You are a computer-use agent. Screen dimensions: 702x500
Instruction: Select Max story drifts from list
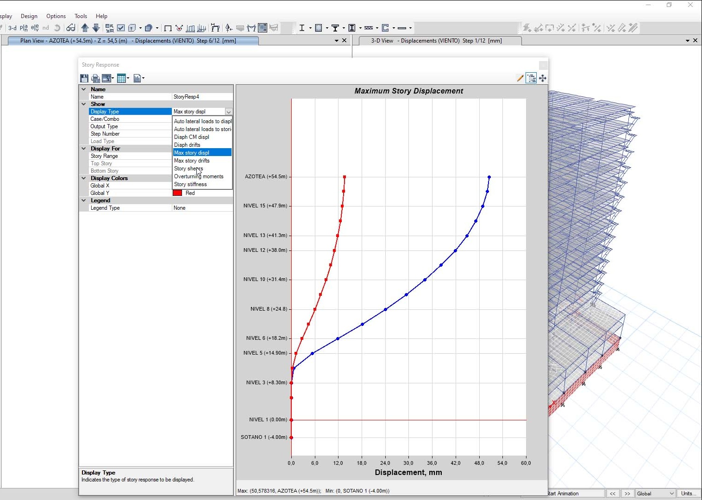coord(192,161)
